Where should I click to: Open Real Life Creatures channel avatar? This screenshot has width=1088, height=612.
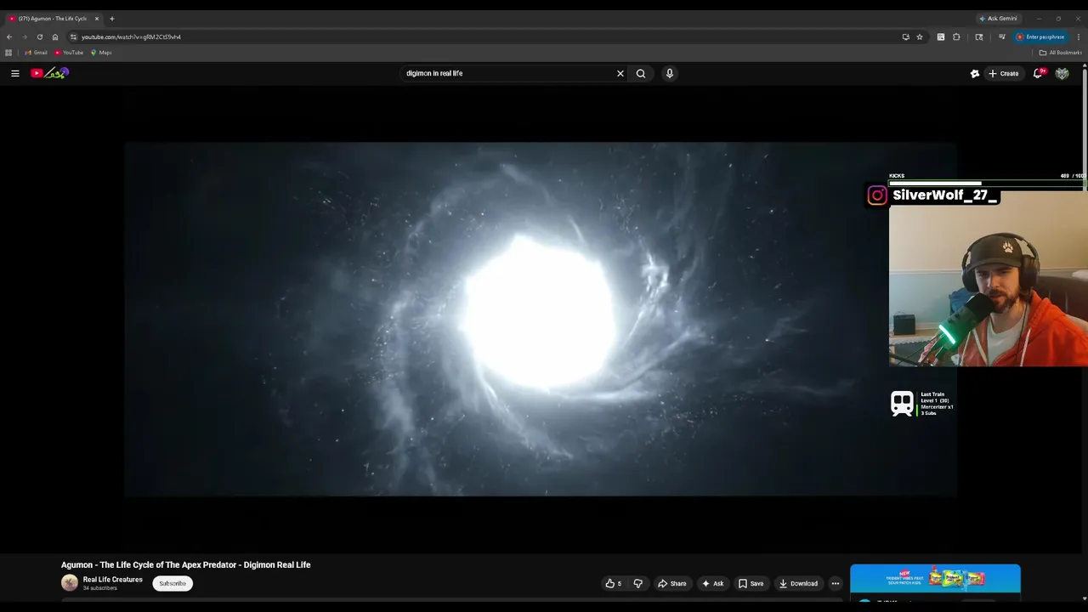tap(70, 583)
